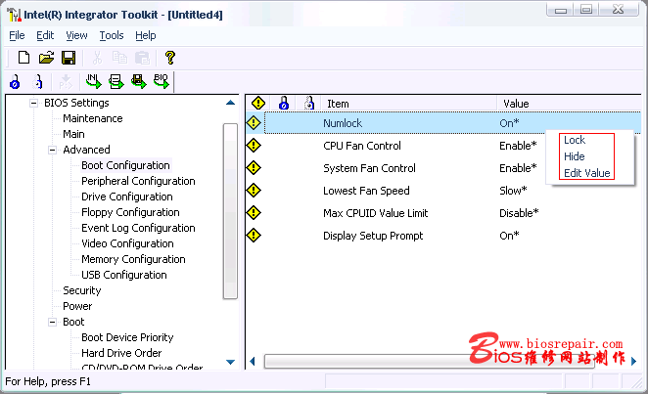The height and width of the screenshot is (394, 648).
Task: Open the View menu
Action: pyautogui.click(x=77, y=35)
